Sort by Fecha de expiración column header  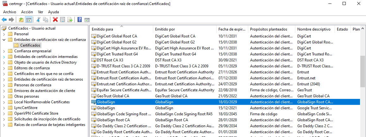[231, 29]
